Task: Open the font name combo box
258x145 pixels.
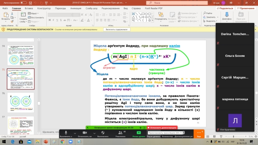Action: [60, 15]
